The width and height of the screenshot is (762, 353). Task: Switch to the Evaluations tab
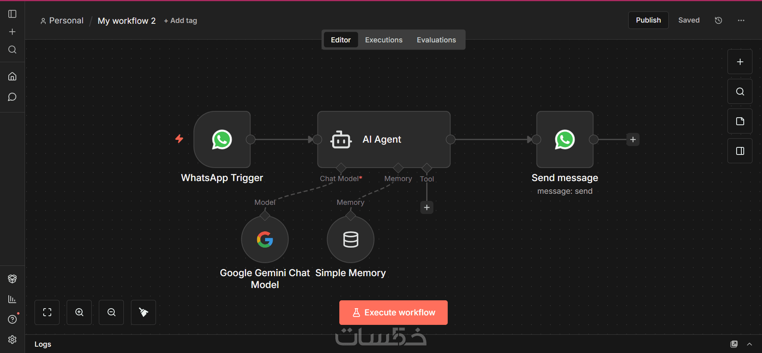(x=436, y=40)
